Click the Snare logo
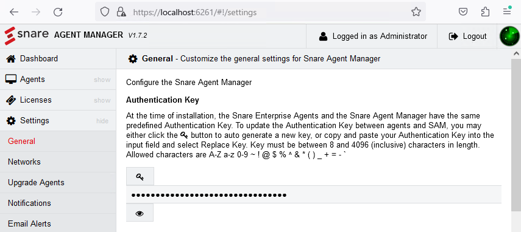Image resolution: width=521 pixels, height=232 pixels. click(x=27, y=35)
